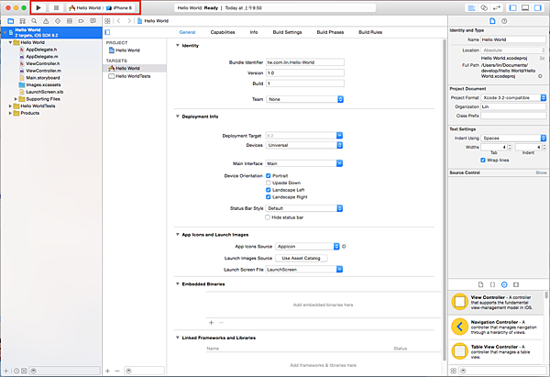Click the Use Asset Catalog button
This screenshot has width=550, height=377.
301,259
